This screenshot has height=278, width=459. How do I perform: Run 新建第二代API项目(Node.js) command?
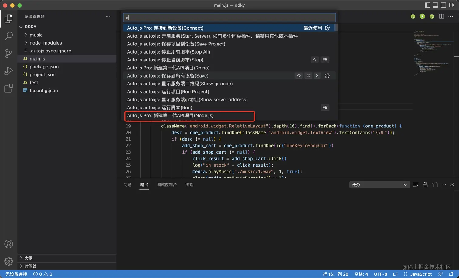[x=229, y=115]
